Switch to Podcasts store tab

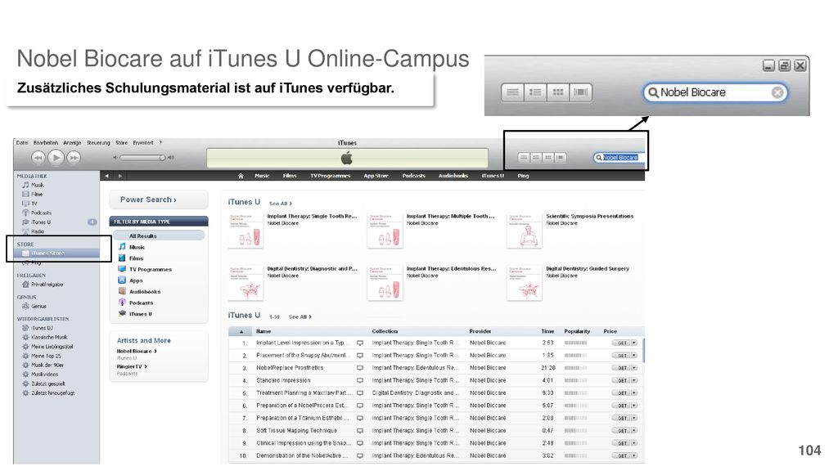tap(413, 176)
